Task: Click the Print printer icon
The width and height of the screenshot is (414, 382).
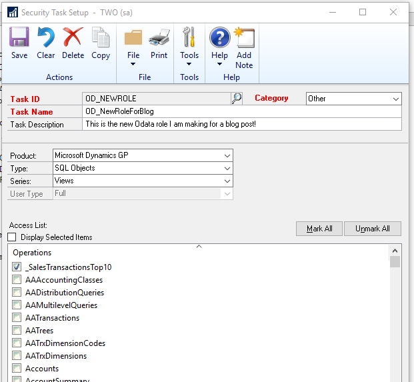Action: click(x=159, y=38)
